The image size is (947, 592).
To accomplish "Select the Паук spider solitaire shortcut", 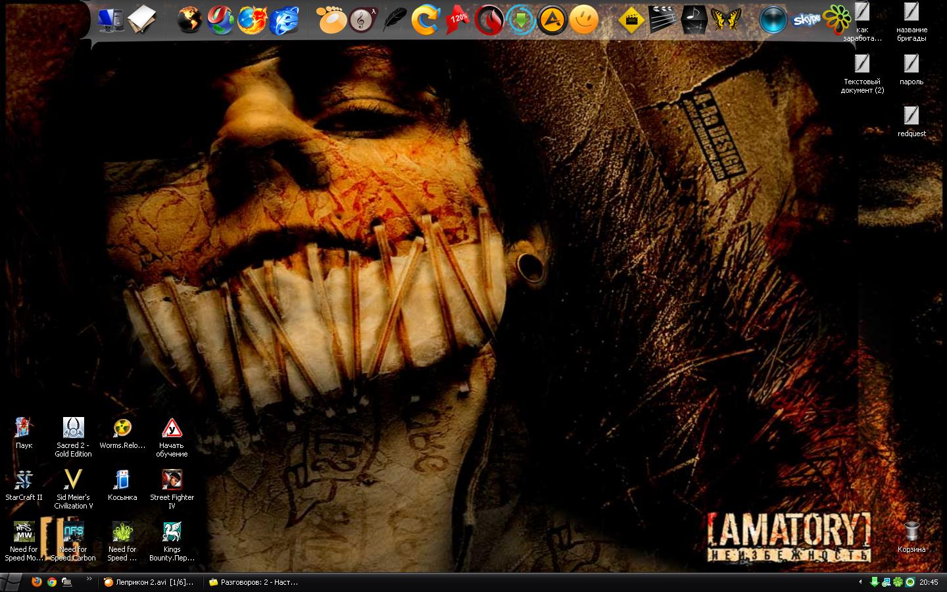I will click(x=24, y=433).
